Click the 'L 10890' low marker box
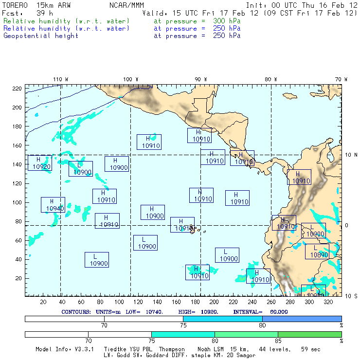This screenshot has height=360, width=360. click(x=317, y=252)
